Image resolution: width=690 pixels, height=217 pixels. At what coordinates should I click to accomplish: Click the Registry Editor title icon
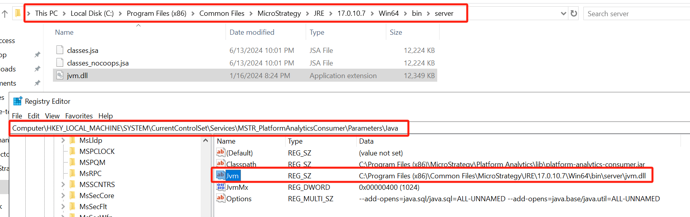(x=17, y=101)
